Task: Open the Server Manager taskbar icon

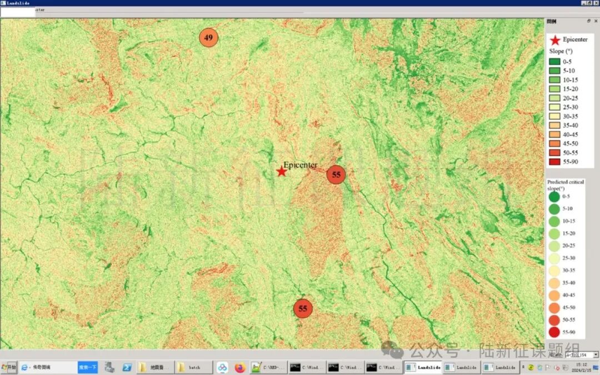Action: pyautogui.click(x=109, y=367)
